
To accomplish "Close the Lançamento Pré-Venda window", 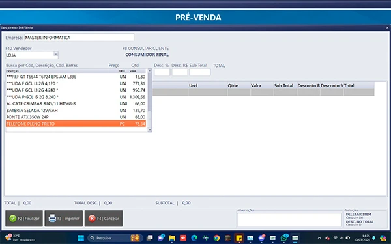I will tap(387, 27).
